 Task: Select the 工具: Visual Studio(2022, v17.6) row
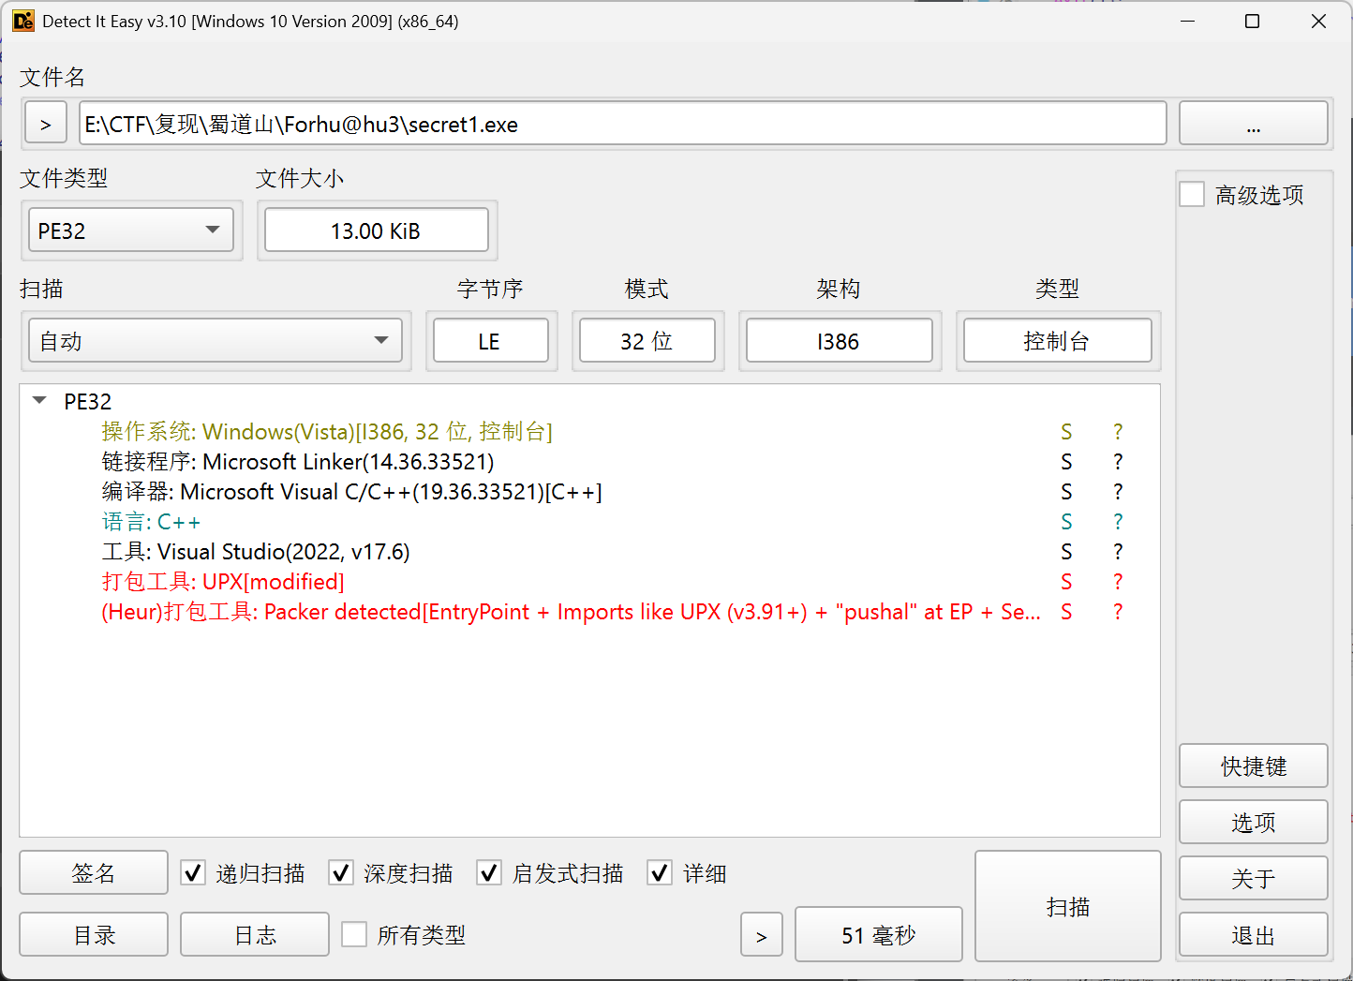coord(590,551)
